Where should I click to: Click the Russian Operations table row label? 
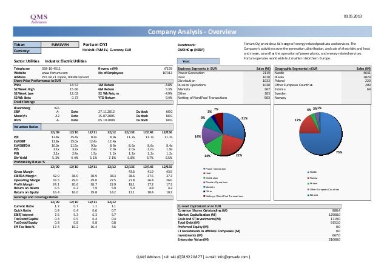tap(192, 85)
